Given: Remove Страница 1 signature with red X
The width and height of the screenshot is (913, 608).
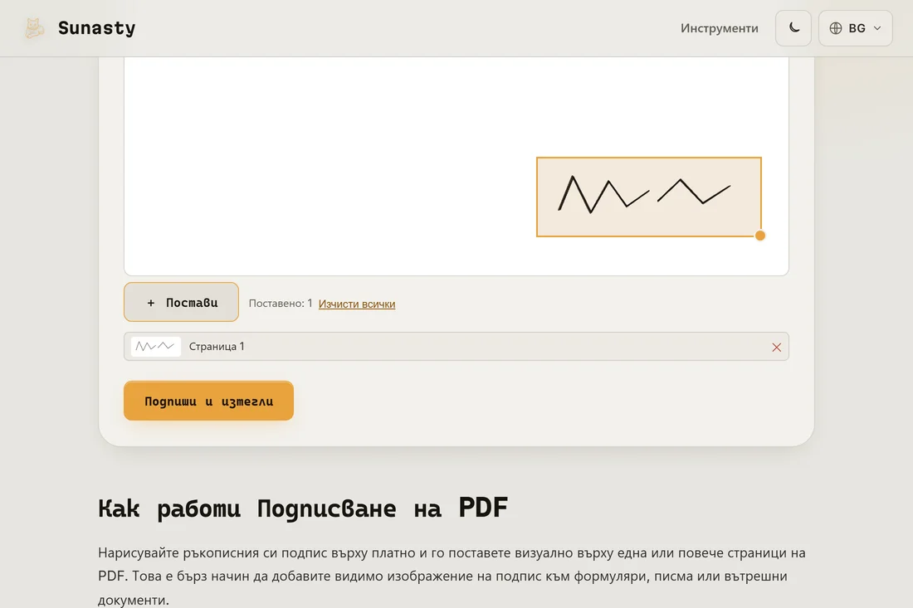Looking at the screenshot, I should [x=776, y=348].
